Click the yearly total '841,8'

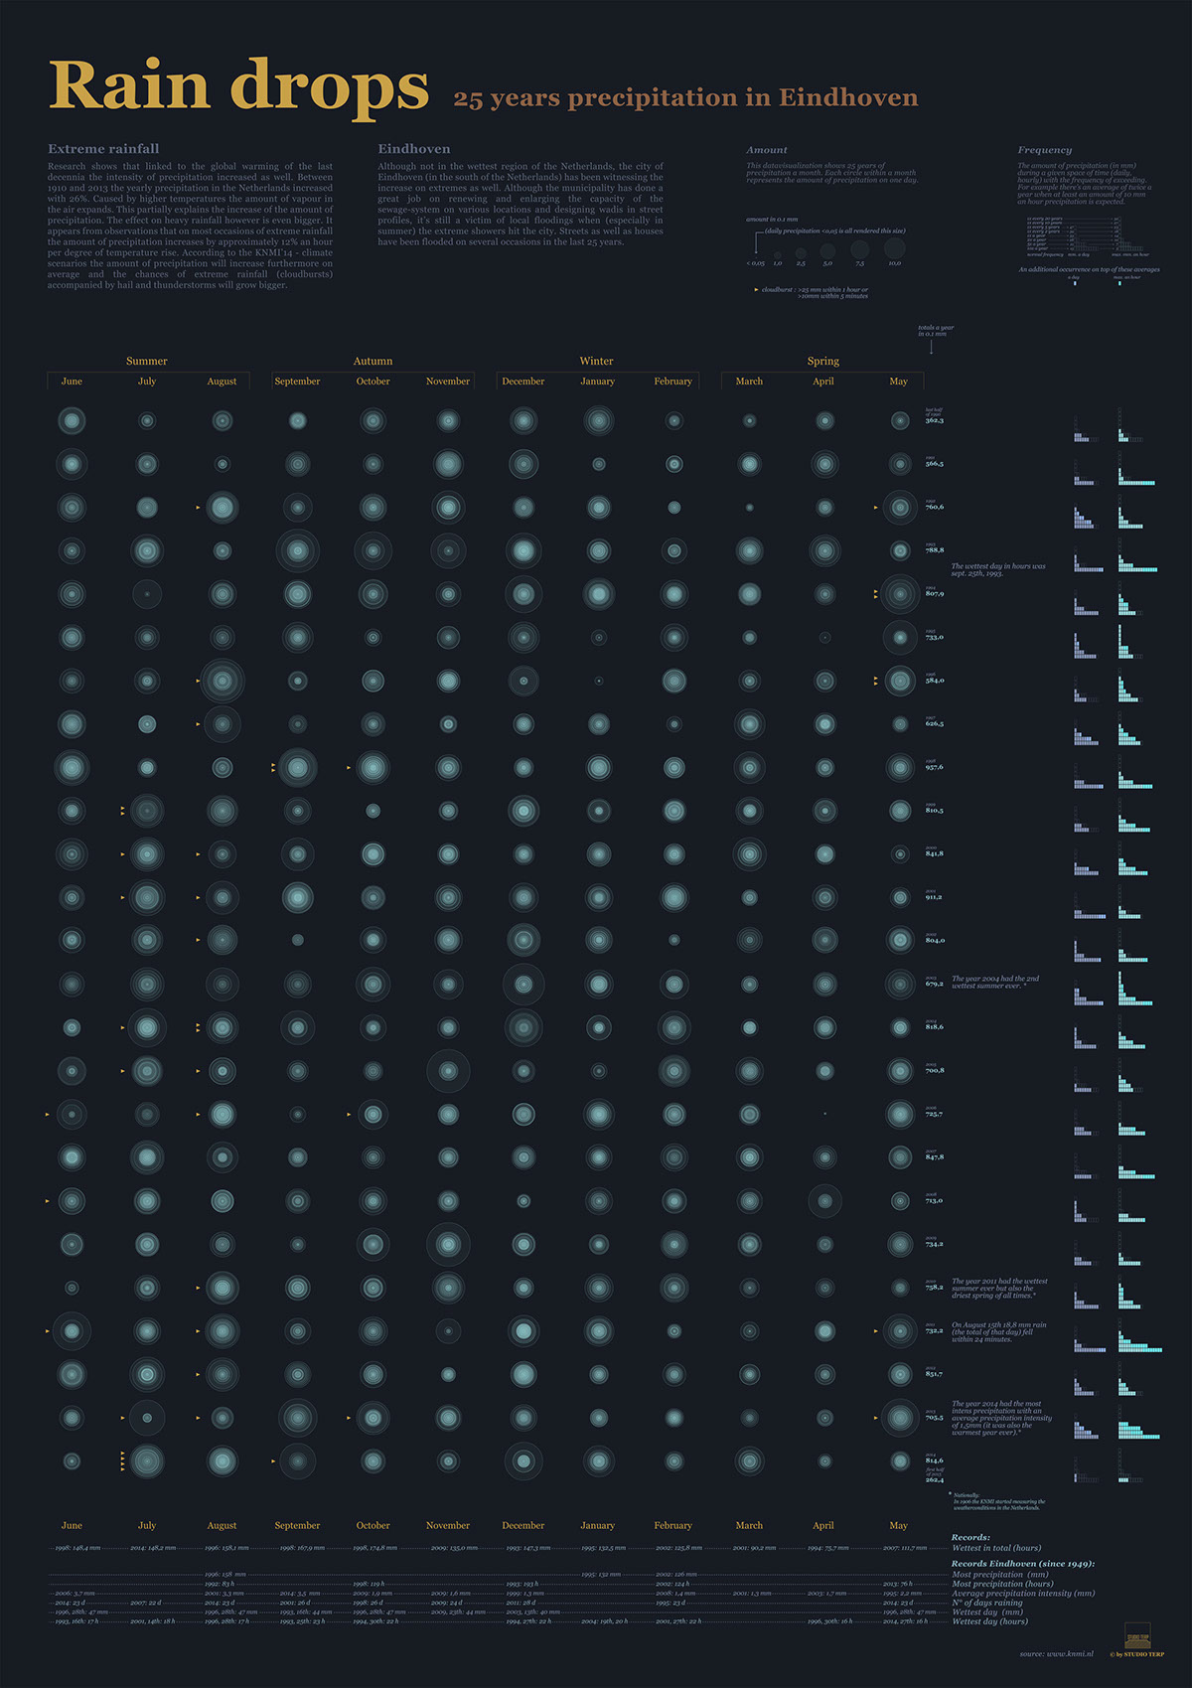[x=935, y=853]
